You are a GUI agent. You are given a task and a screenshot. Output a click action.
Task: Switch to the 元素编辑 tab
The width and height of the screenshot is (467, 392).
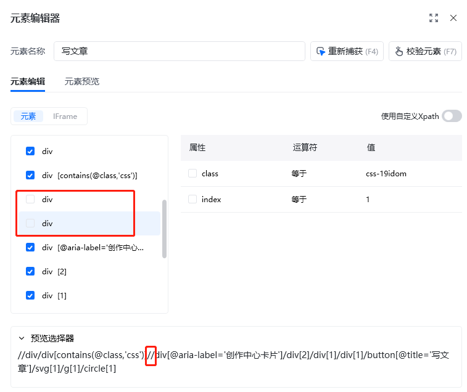tap(28, 81)
